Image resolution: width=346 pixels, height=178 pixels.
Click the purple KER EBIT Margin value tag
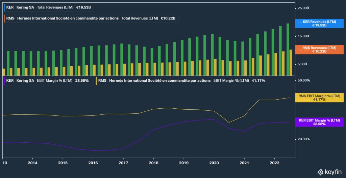click(x=319, y=122)
